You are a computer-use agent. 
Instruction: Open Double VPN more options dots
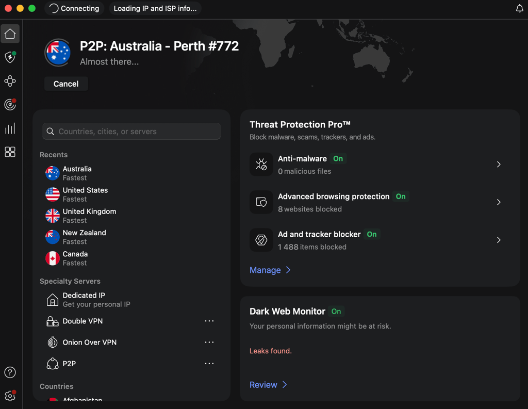coord(209,321)
